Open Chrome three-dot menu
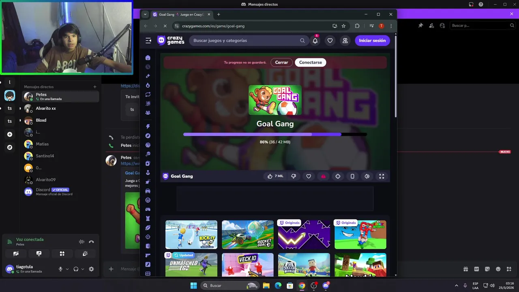This screenshot has height=292, width=519. [x=391, y=26]
